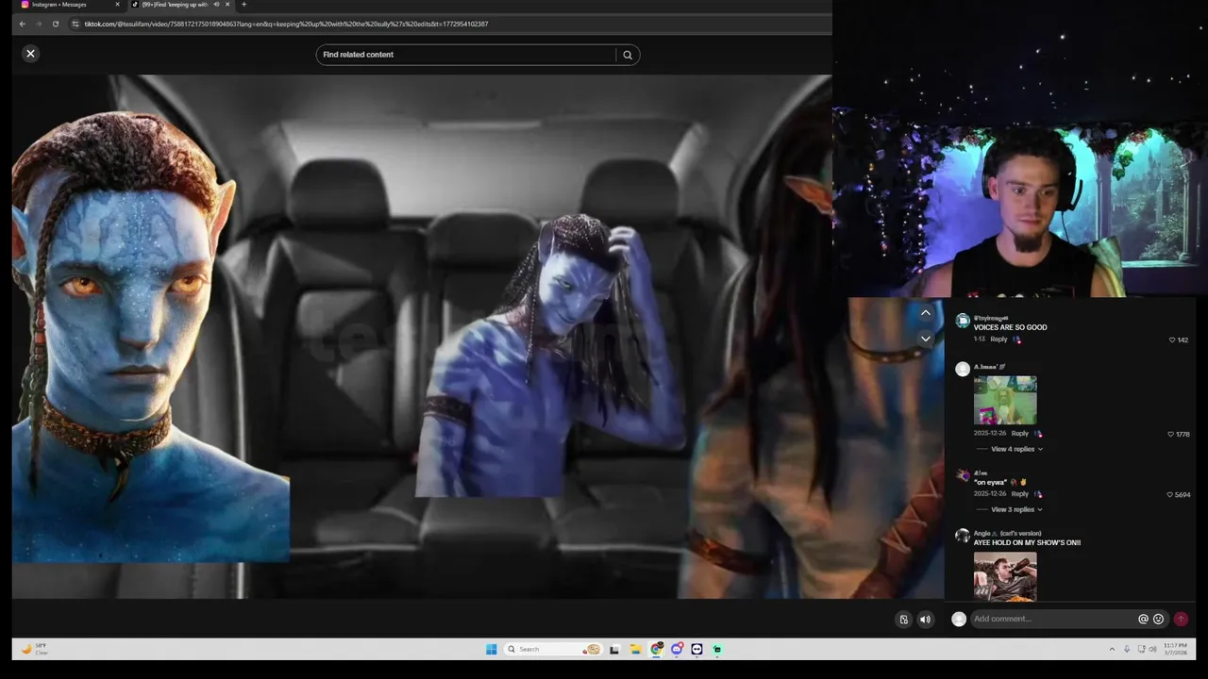Like the VOICES ARE SO GOOD comment
Image resolution: width=1208 pixels, height=679 pixels.
(1172, 339)
